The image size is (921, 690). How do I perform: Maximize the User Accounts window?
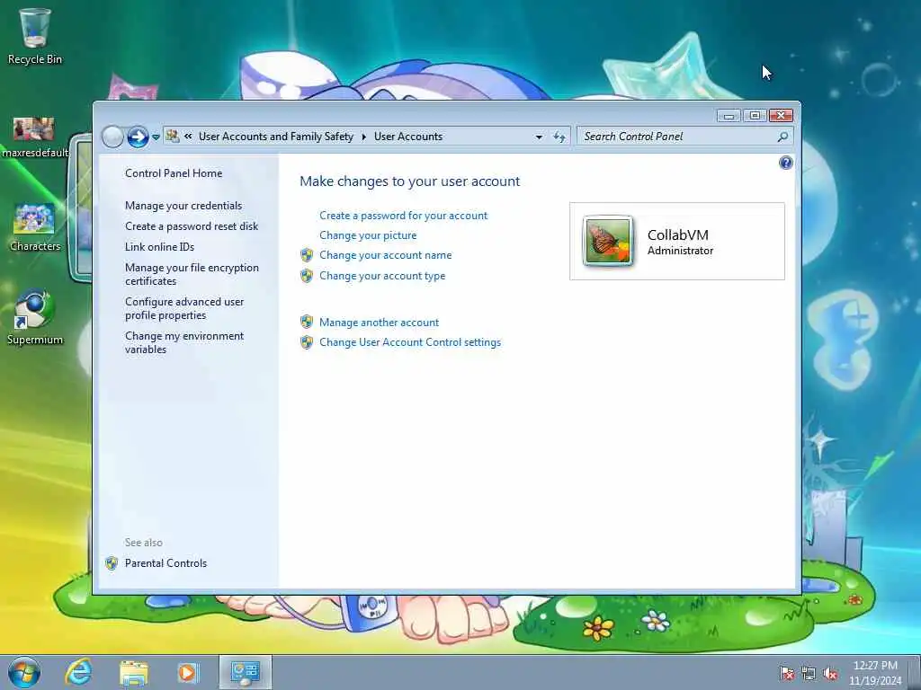(x=755, y=116)
